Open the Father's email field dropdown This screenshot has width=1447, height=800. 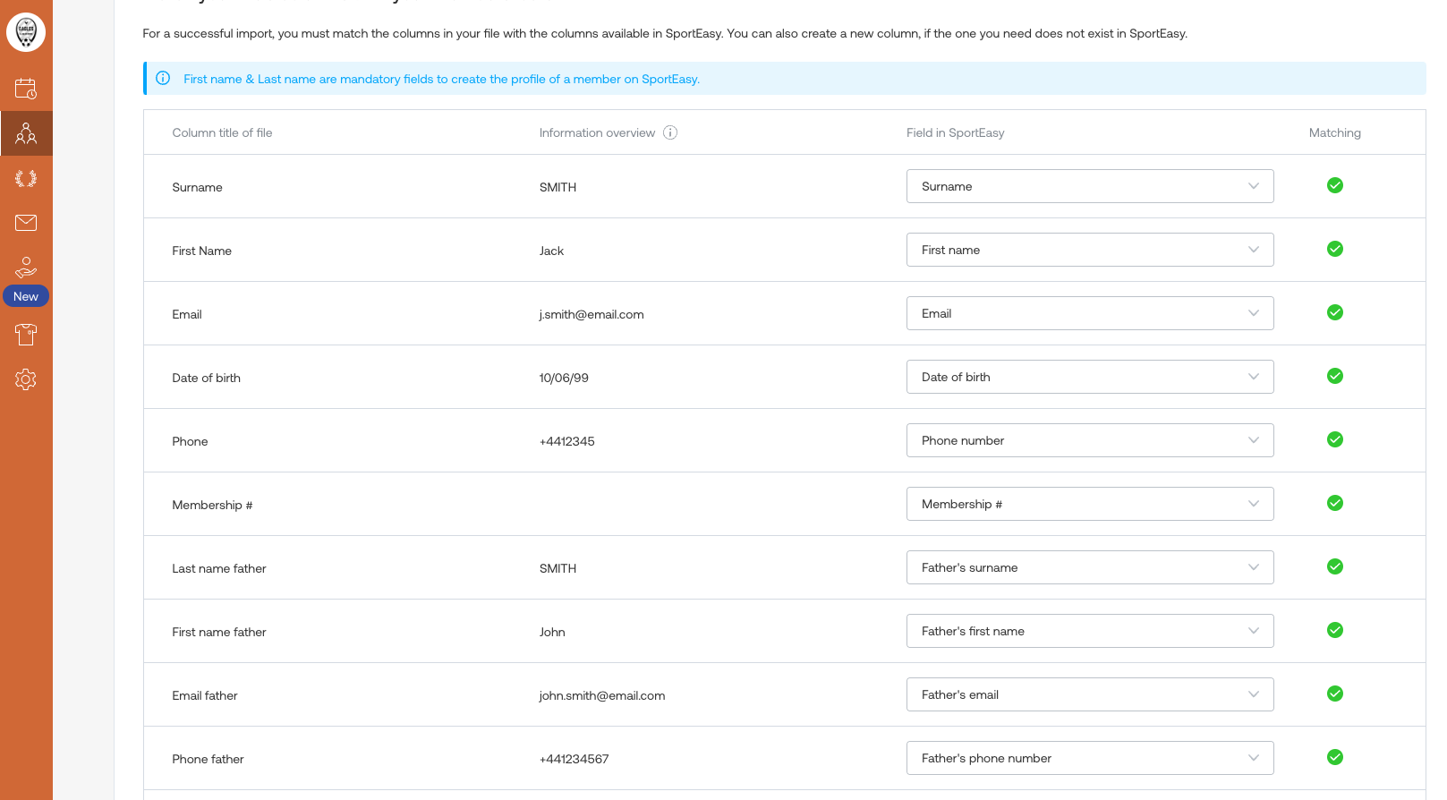(1089, 694)
